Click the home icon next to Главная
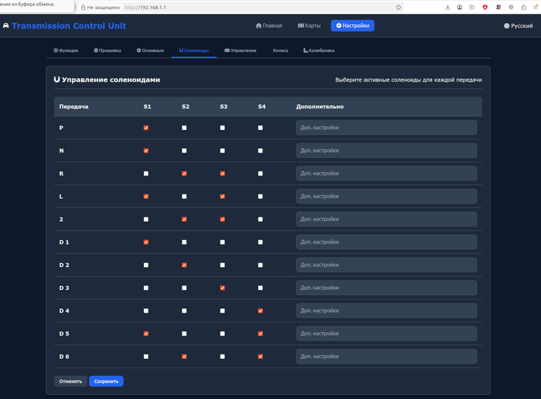Image resolution: width=541 pixels, height=399 pixels. pos(259,25)
